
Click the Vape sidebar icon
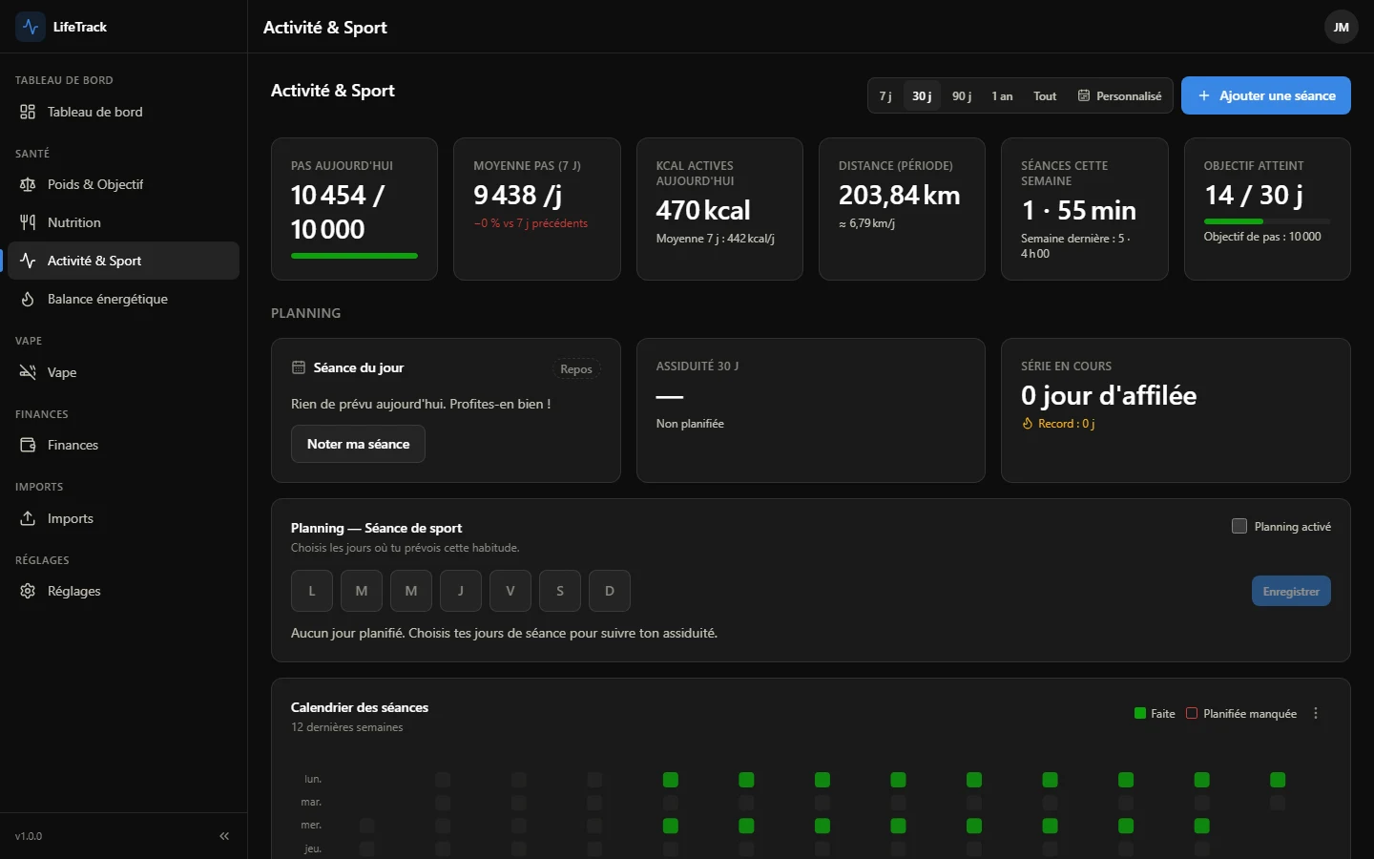[x=28, y=372]
